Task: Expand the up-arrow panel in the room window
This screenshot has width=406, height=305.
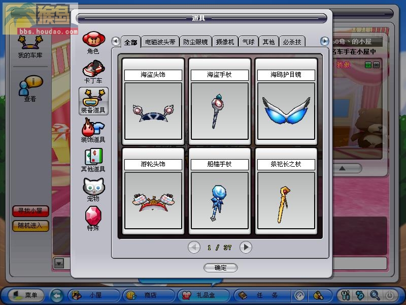Action: [342, 169]
